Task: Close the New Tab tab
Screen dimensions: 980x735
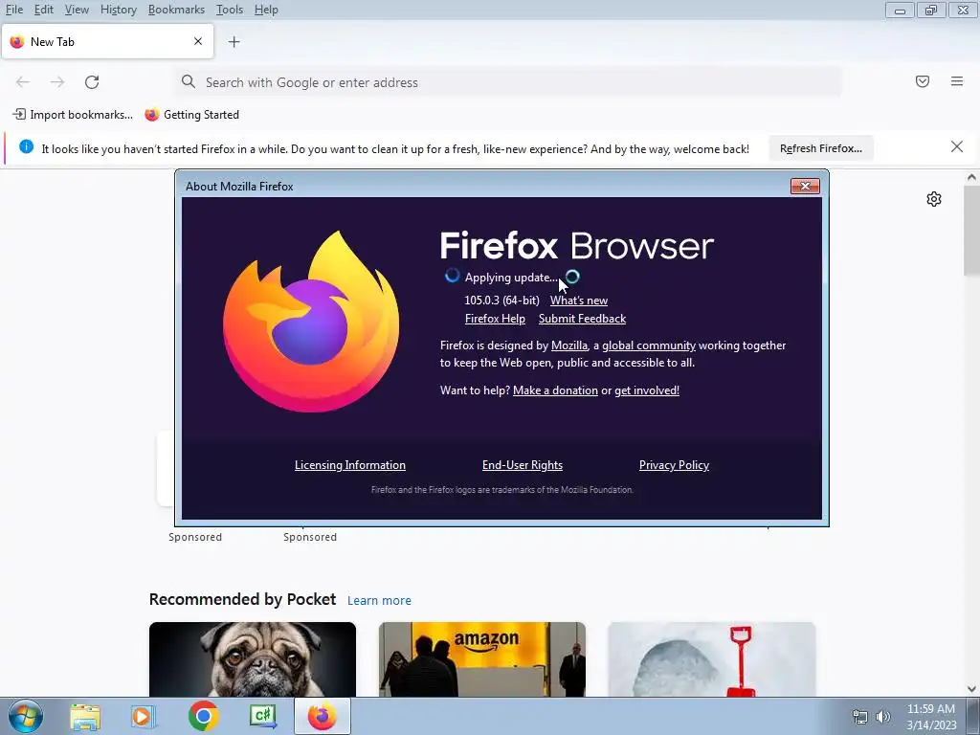Action: coord(198,41)
